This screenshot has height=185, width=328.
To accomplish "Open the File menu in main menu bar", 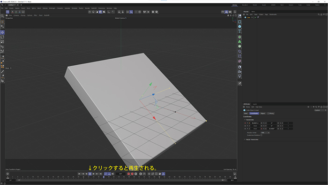I will point(2,8).
